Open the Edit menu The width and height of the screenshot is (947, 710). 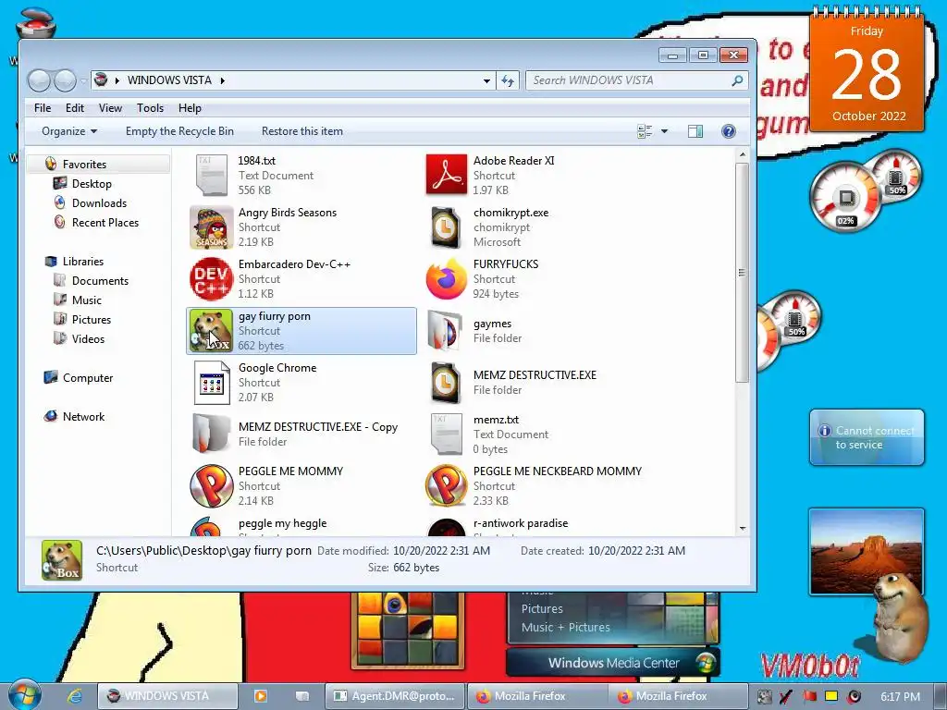(x=75, y=108)
